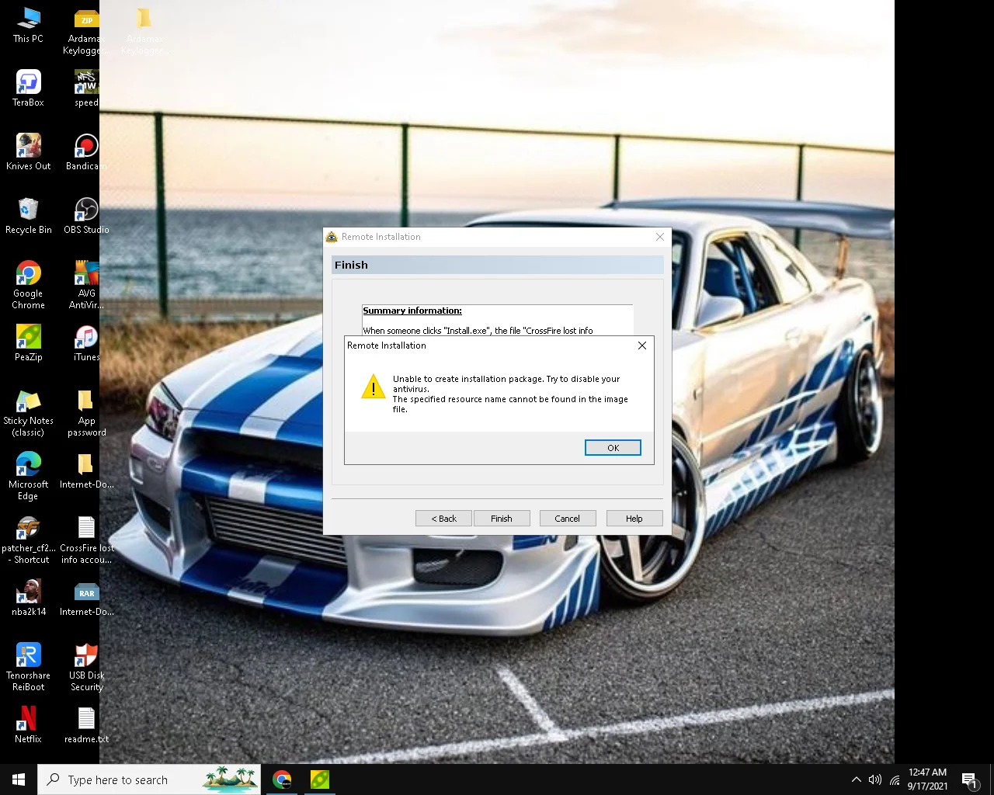Image resolution: width=994 pixels, height=795 pixels.
Task: Select the NFS speed game shortcut
Action: (86, 89)
